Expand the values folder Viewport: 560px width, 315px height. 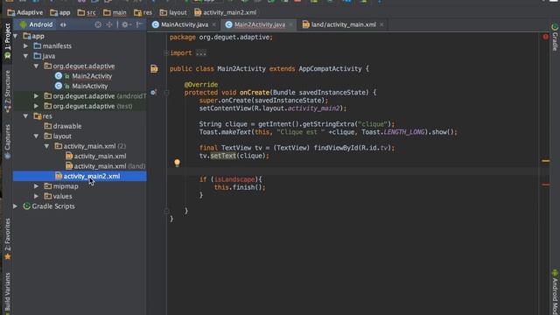point(36,196)
